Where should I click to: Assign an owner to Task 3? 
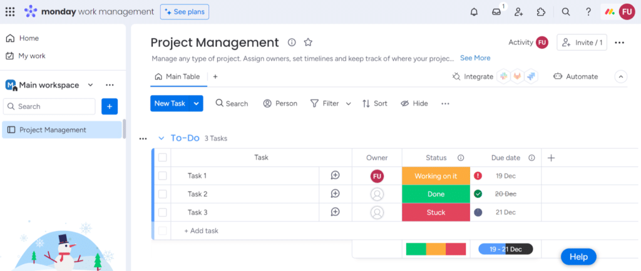pyautogui.click(x=377, y=213)
